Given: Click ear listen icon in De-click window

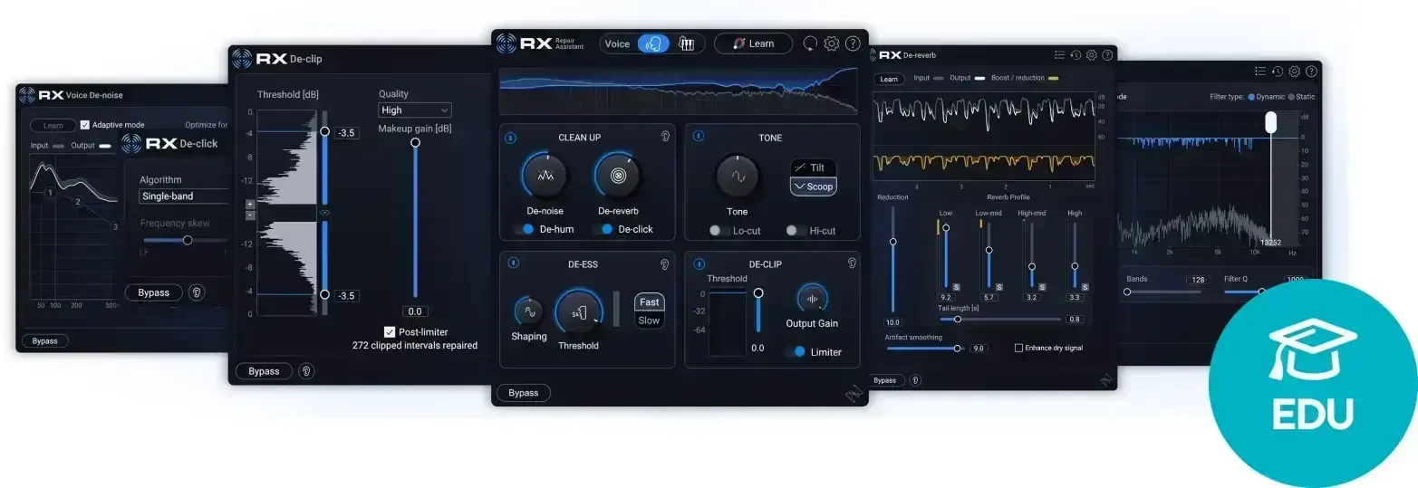Looking at the screenshot, I should [x=197, y=292].
